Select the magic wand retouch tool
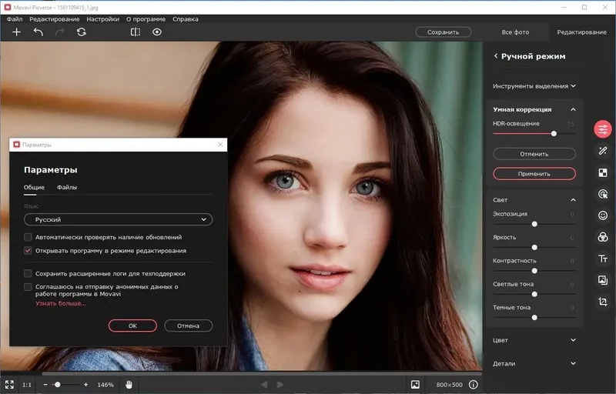 (603, 151)
